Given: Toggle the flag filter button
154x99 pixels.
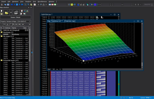Looking at the screenshot, I should (13, 24).
